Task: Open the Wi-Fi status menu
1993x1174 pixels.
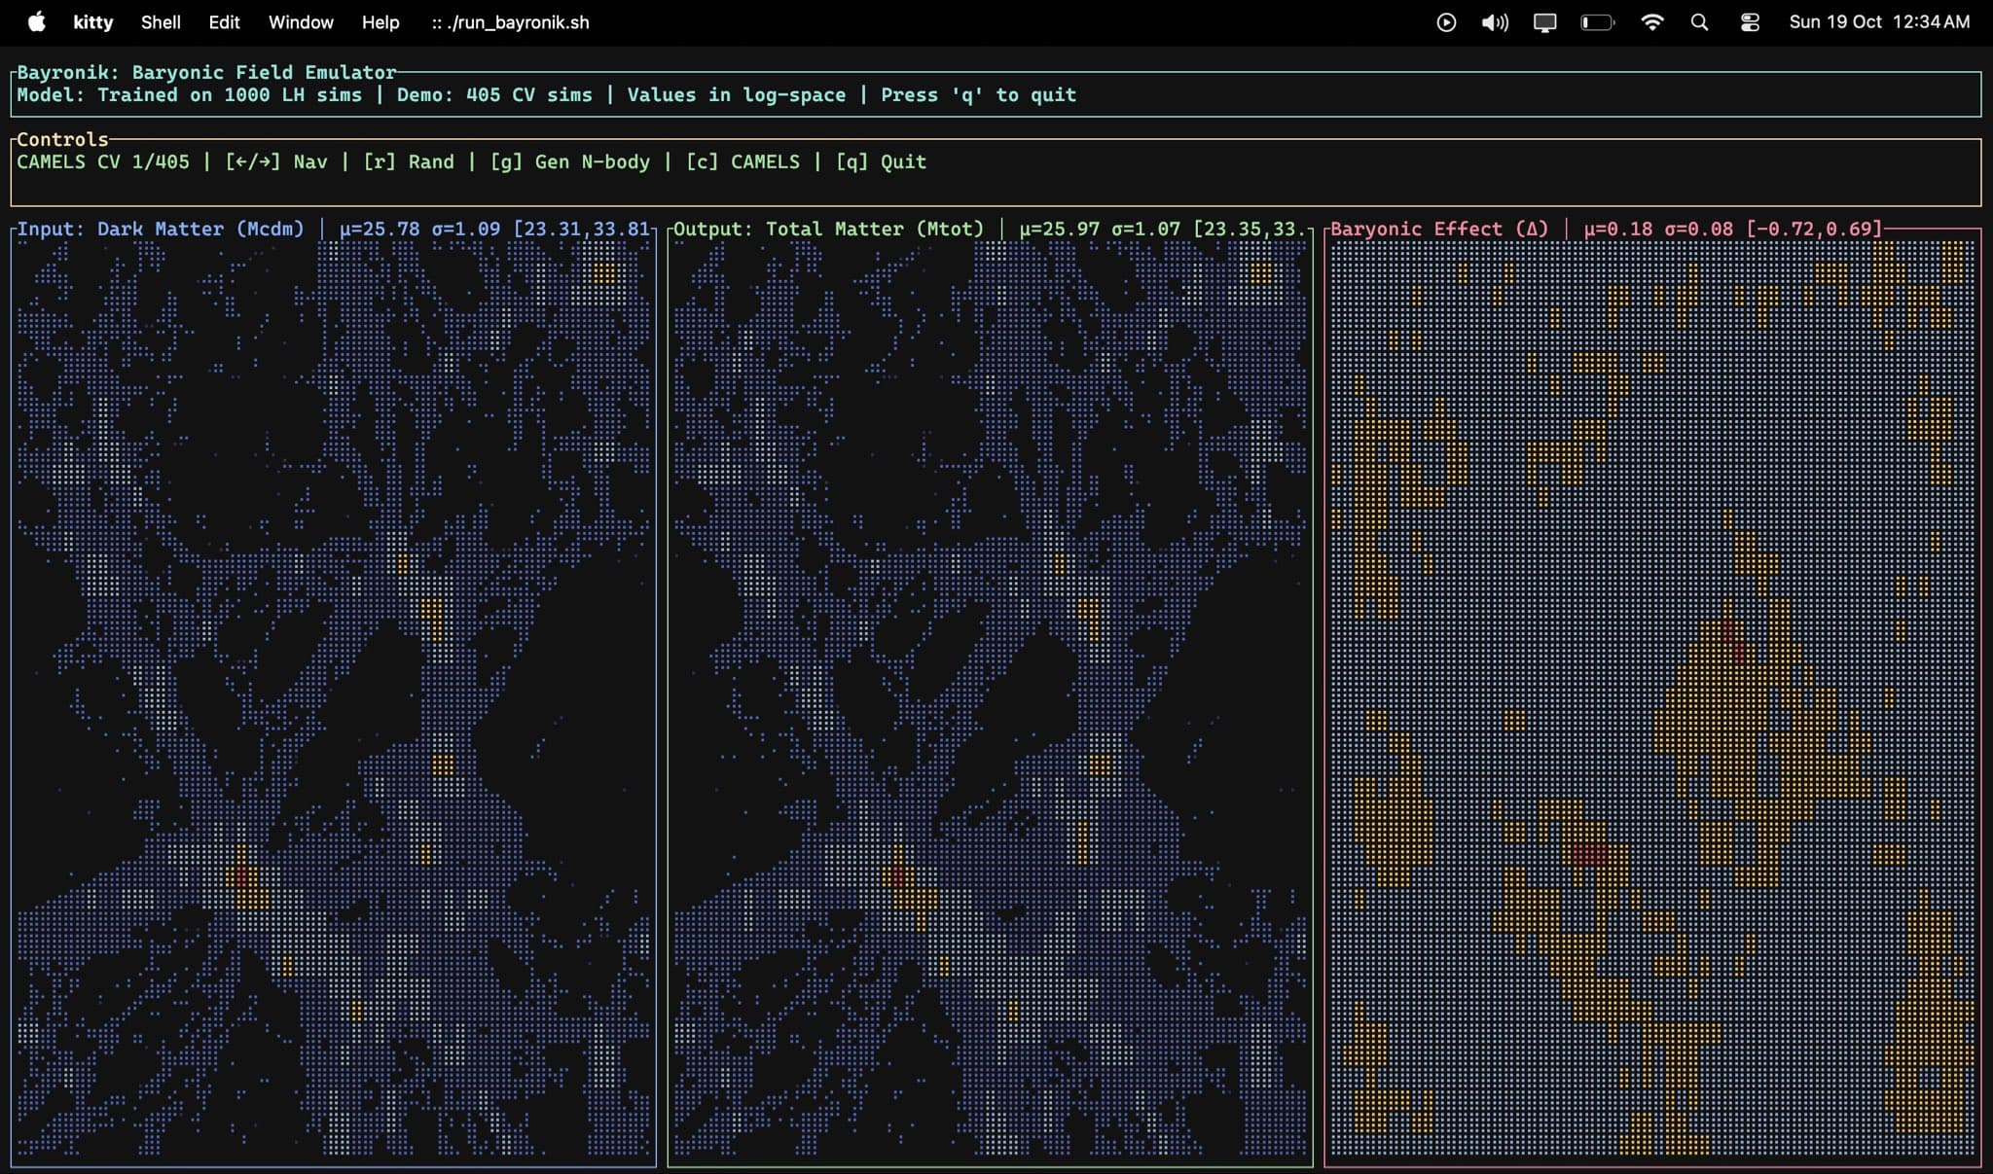Action: [1654, 21]
